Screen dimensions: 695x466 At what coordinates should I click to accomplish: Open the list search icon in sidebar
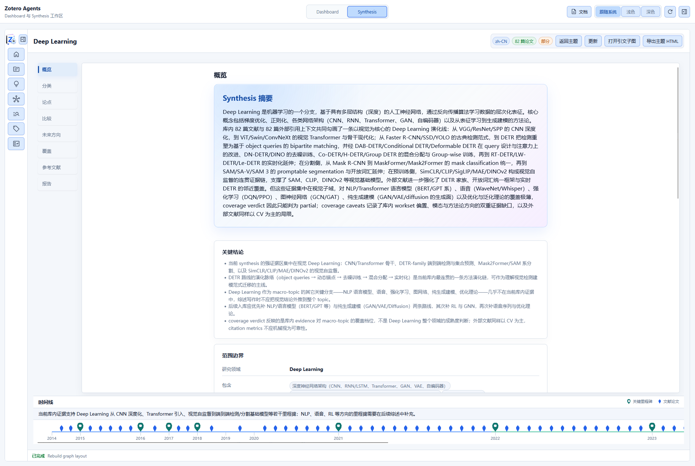[x=16, y=114]
